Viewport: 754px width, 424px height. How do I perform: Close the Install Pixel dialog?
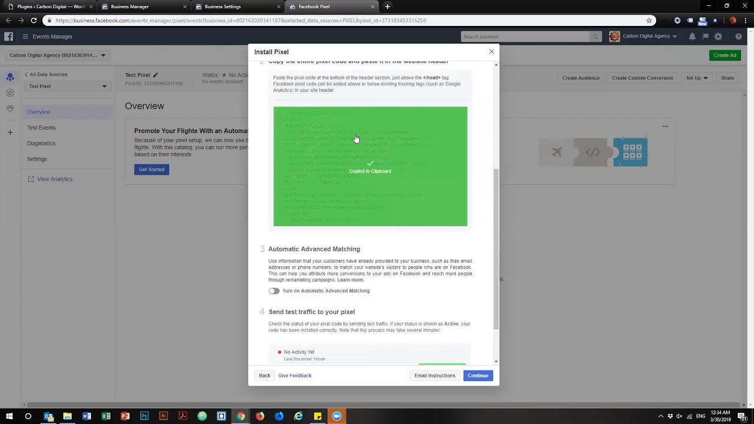[x=491, y=52]
